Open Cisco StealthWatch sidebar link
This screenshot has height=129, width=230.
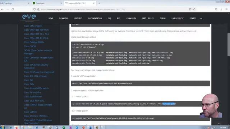pyautogui.click(x=33, y=96)
